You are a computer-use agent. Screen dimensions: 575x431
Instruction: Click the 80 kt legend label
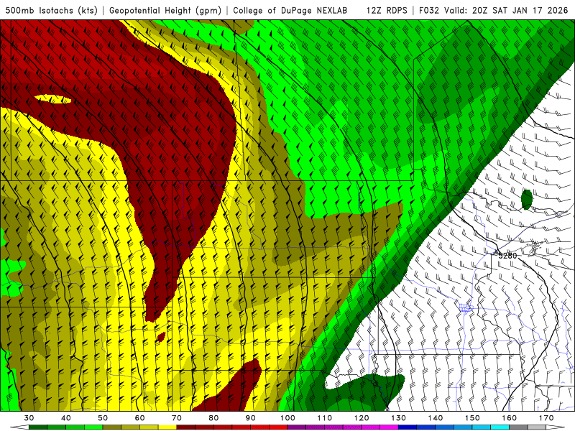pos(213,418)
